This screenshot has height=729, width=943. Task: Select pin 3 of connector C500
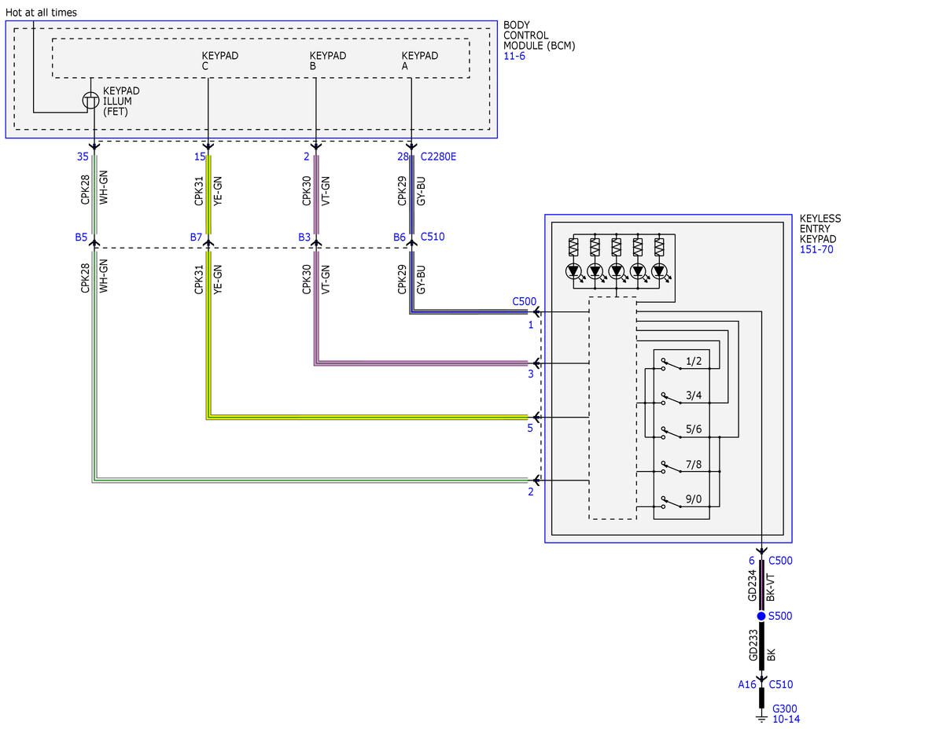pyautogui.click(x=530, y=374)
